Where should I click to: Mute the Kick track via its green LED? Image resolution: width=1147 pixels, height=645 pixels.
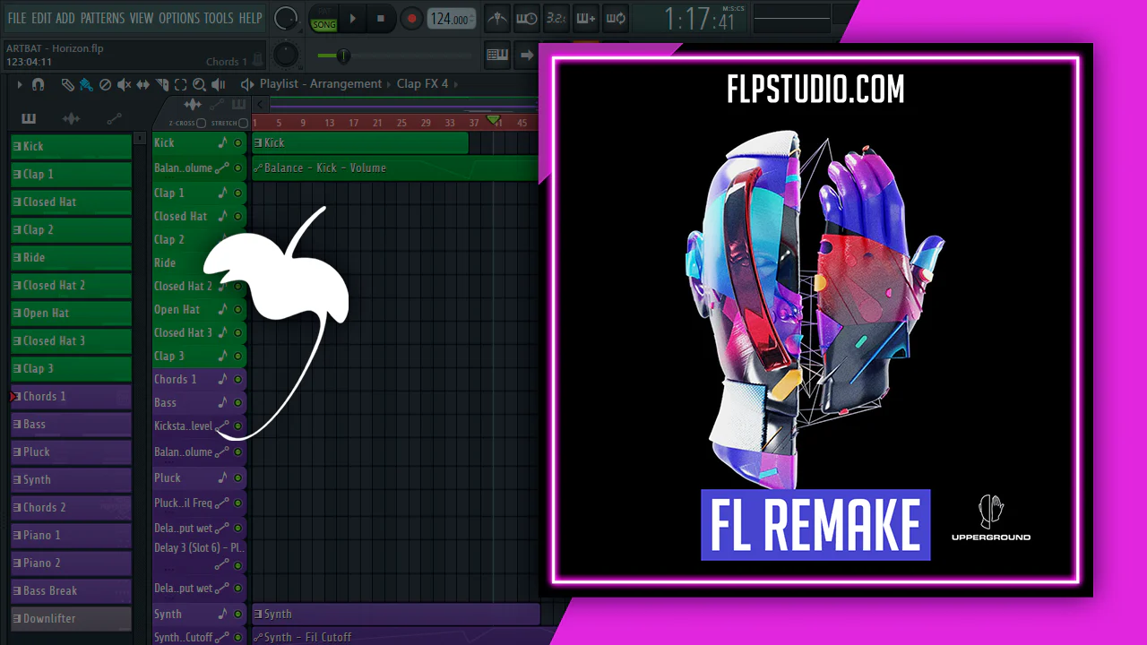(237, 142)
